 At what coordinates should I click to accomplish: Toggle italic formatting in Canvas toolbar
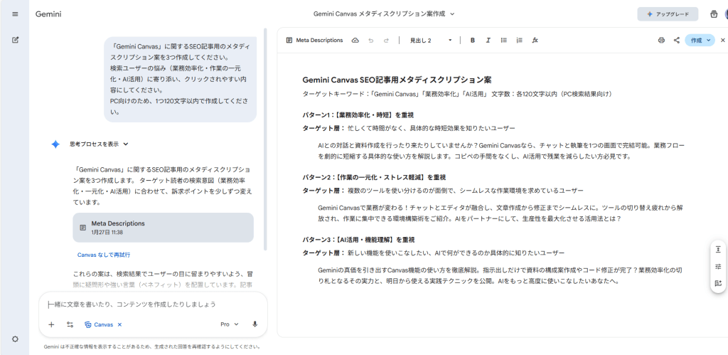(488, 41)
